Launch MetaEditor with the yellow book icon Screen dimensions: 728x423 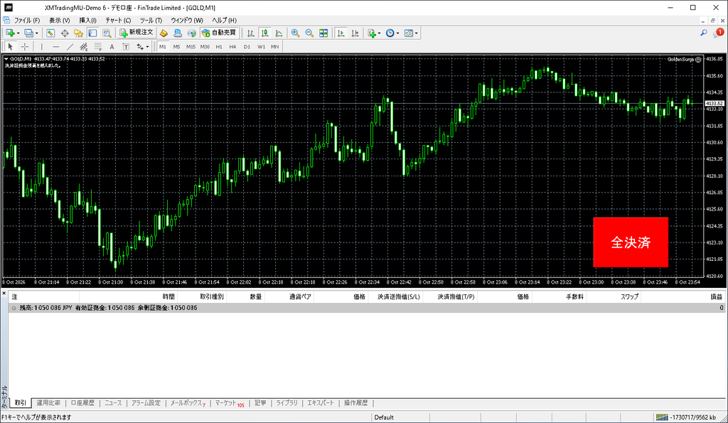(164, 33)
